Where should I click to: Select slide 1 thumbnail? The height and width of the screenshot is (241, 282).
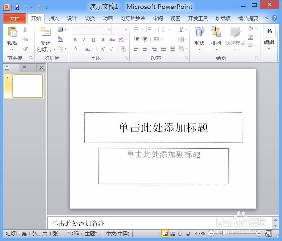click(x=28, y=86)
